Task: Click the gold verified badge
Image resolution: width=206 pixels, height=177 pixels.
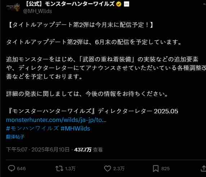Action: click(119, 4)
